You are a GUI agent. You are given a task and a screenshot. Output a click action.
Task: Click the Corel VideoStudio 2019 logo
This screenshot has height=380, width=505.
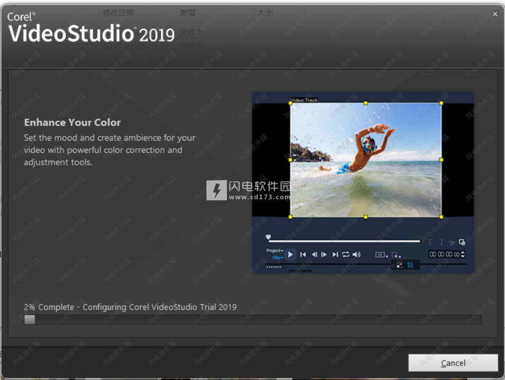[x=91, y=28]
